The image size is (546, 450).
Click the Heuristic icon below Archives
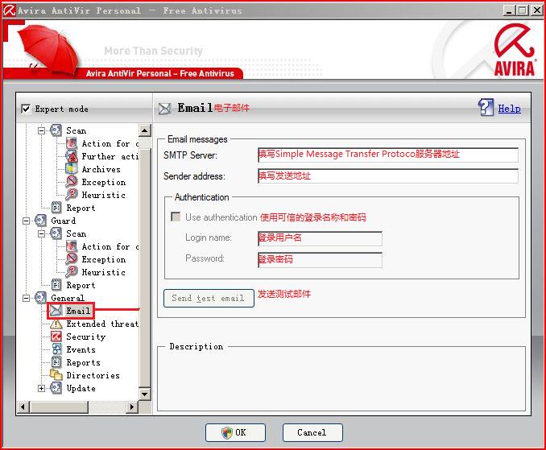click(72, 195)
